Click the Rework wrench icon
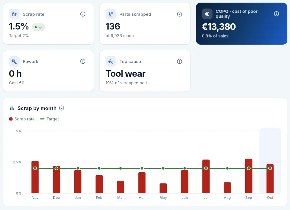This screenshot has width=290, height=210. [14, 61]
